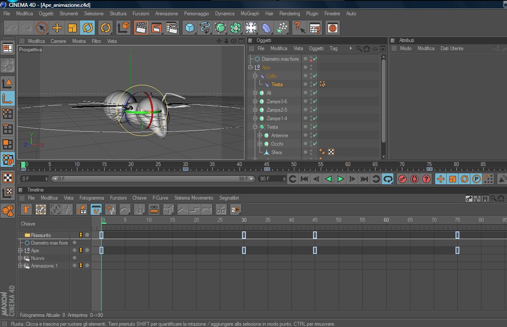Image resolution: width=507 pixels, height=327 pixels.
Task: Click the current frame field showing 0 F
Action: coord(34,179)
